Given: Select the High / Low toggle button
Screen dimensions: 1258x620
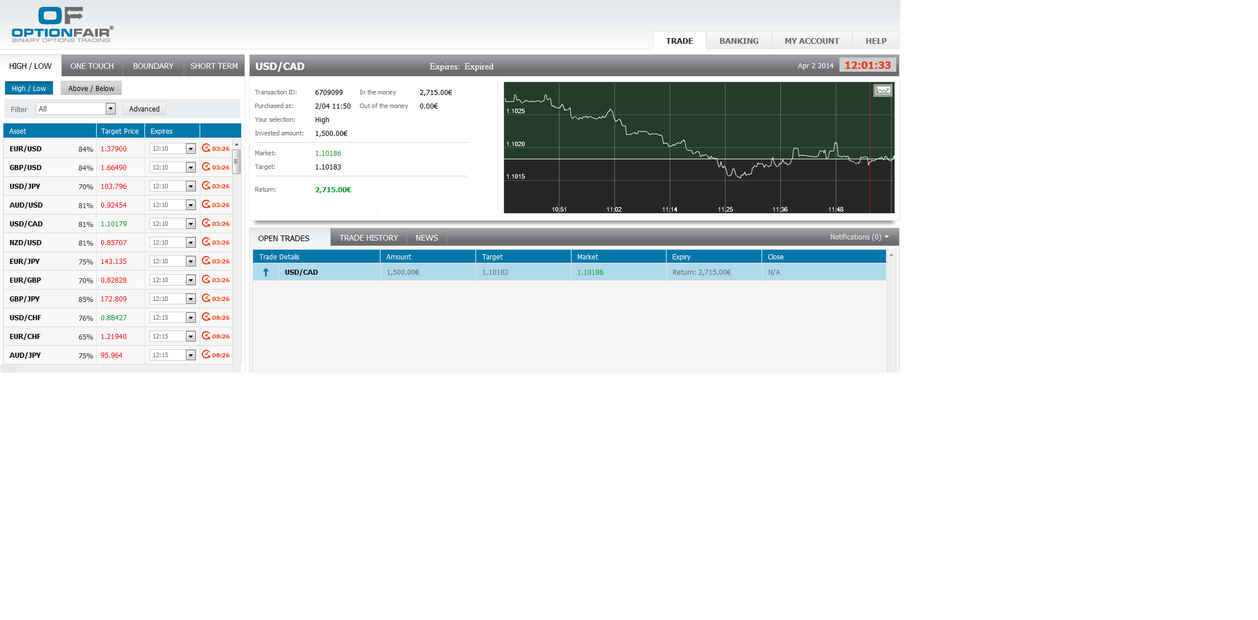Looking at the screenshot, I should click(x=28, y=88).
